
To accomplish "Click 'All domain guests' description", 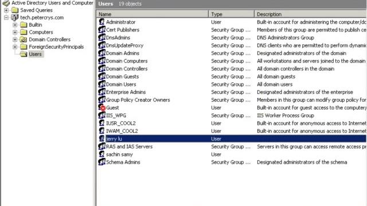I will point(276,76).
